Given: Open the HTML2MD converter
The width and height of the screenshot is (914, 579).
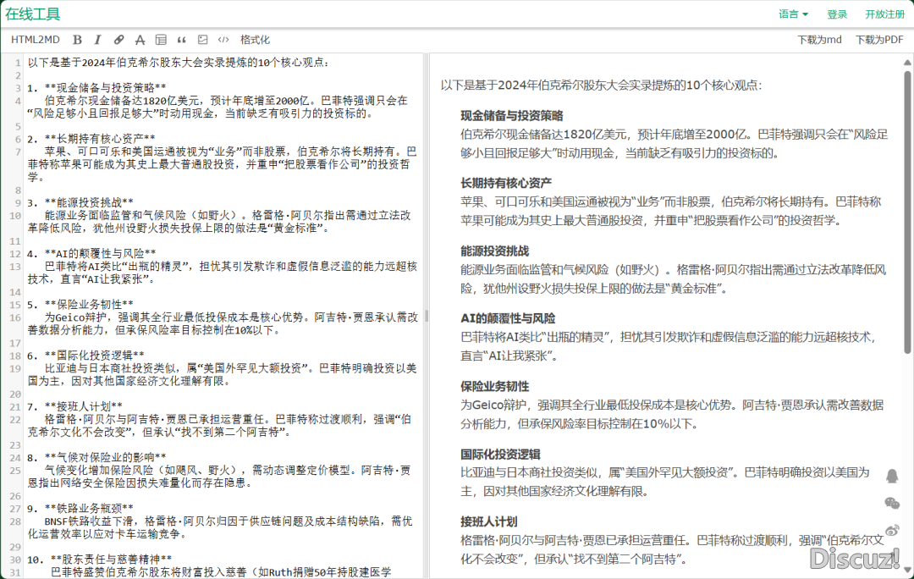Looking at the screenshot, I should tap(35, 40).
